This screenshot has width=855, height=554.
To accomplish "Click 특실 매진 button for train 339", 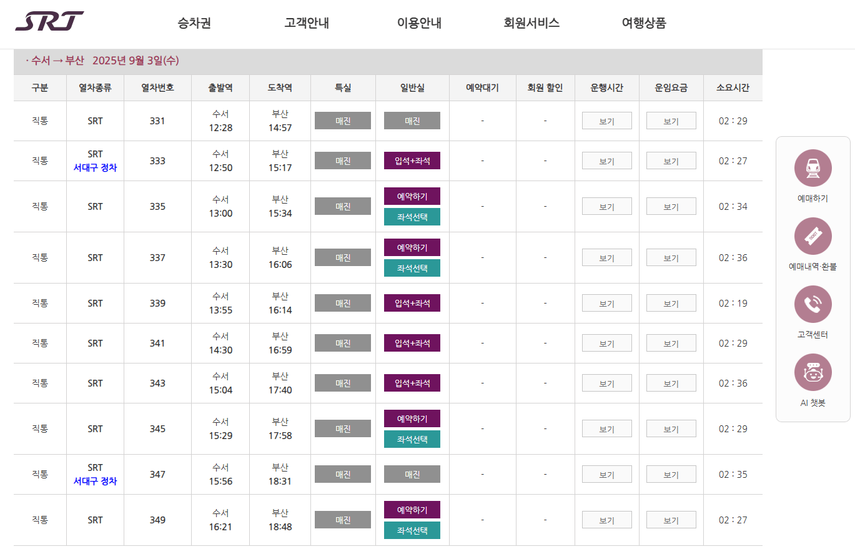I will (343, 303).
